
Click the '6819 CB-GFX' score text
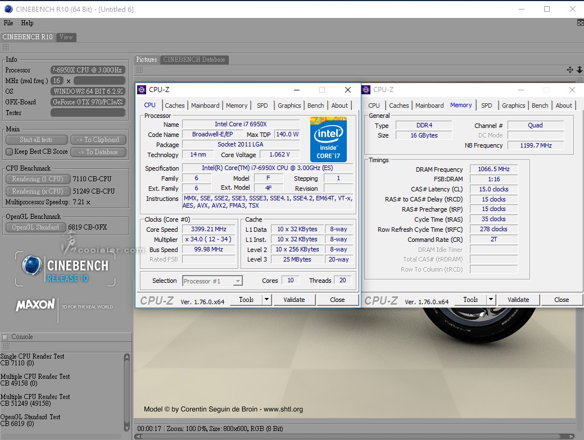click(x=88, y=227)
